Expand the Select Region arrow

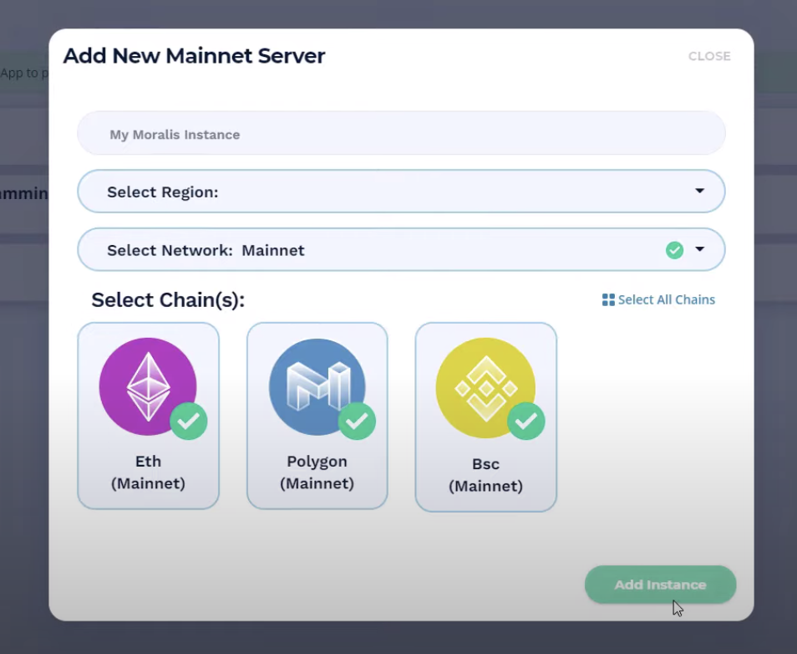tap(700, 191)
